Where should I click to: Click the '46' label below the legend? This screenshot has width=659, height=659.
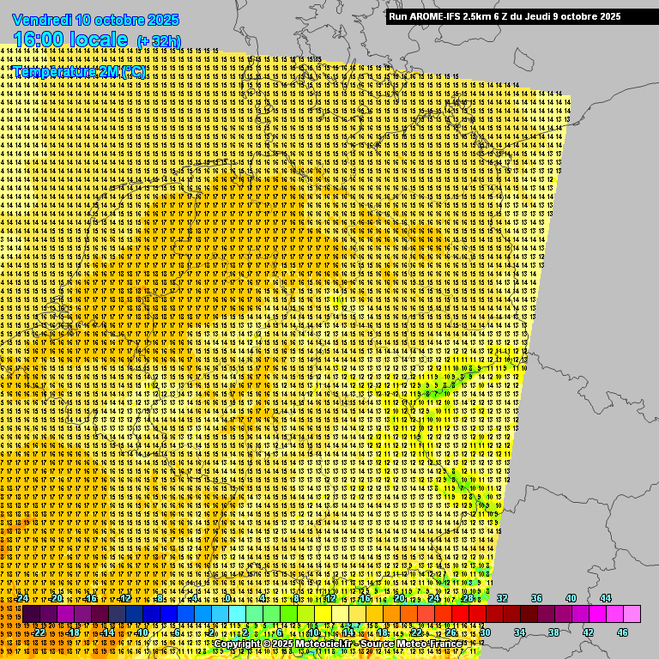(623, 632)
